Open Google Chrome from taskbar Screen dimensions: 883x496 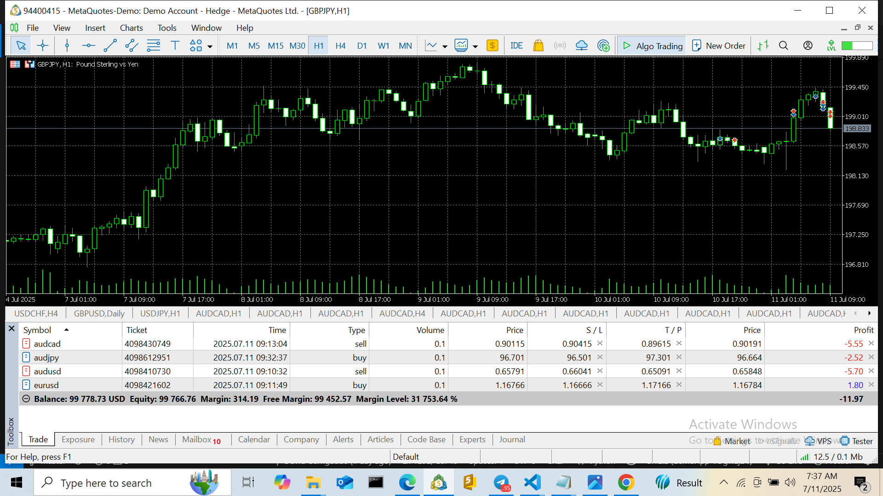pyautogui.click(x=626, y=483)
